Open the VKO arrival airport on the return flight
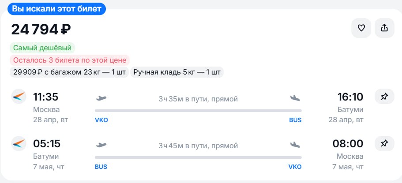This screenshot has width=402, height=183. pos(295,167)
